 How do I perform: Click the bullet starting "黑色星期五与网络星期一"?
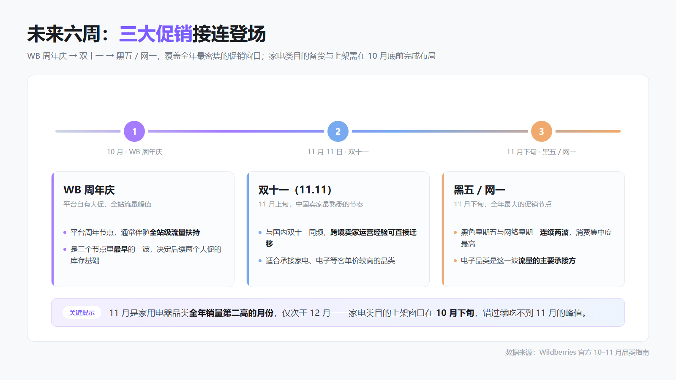coord(537,238)
